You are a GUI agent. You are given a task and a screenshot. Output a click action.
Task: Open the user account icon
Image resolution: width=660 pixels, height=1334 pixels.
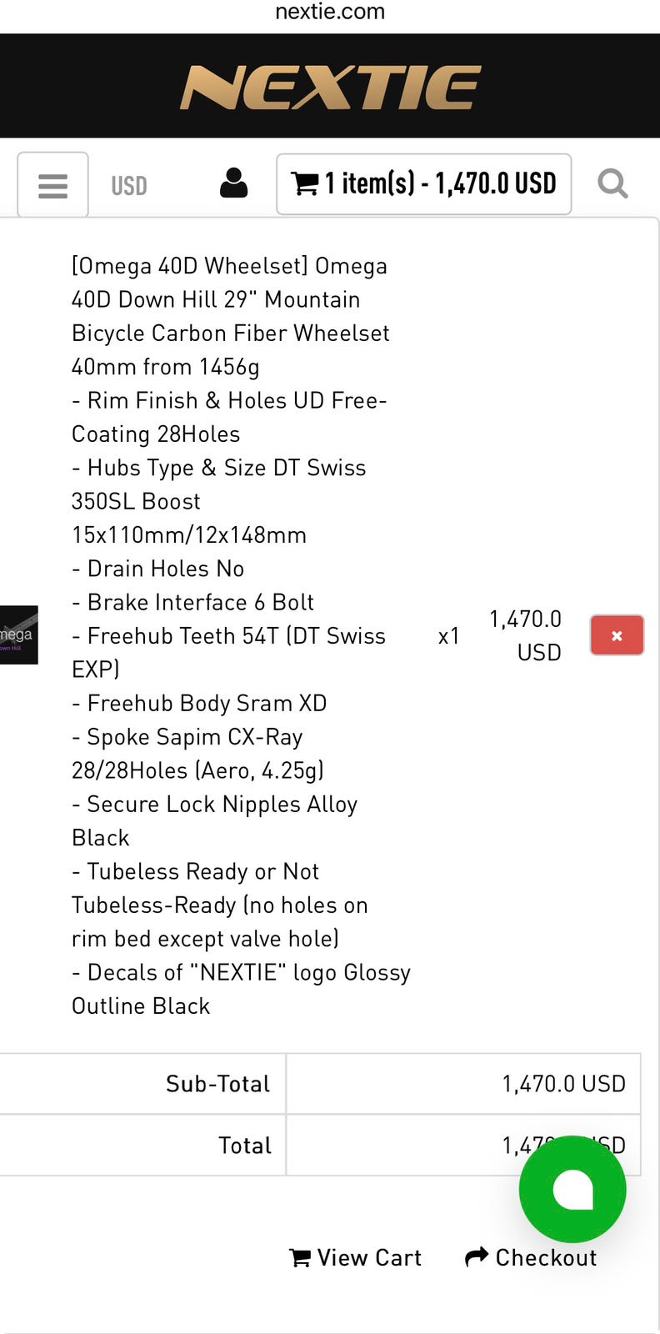tap(233, 183)
